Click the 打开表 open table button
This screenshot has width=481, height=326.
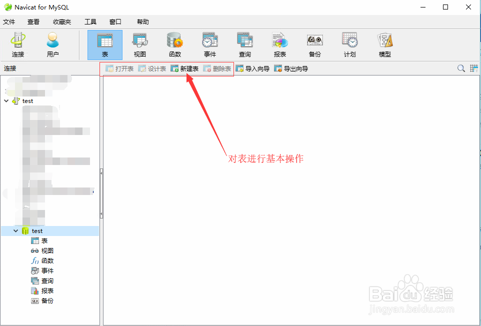[x=119, y=68]
